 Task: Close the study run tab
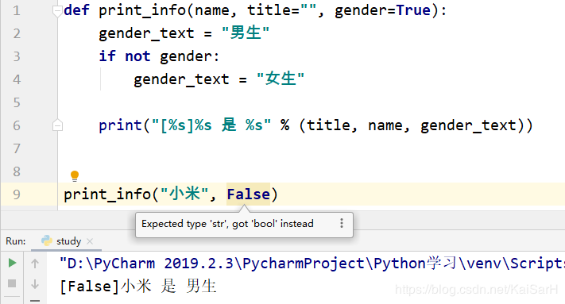90,241
